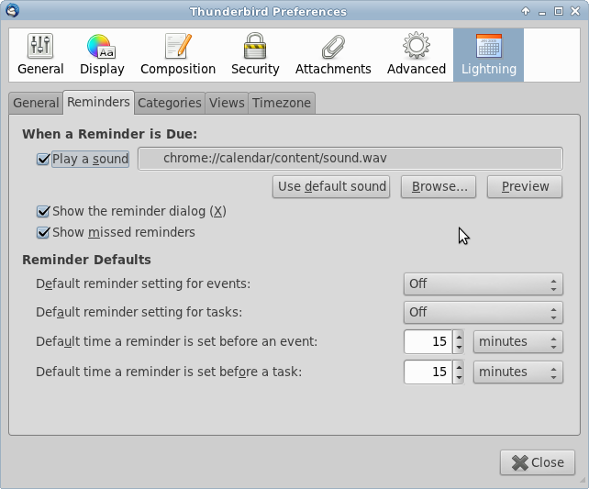Increase task reminder time with up arrow
The height and width of the screenshot is (489, 589).
459,367
